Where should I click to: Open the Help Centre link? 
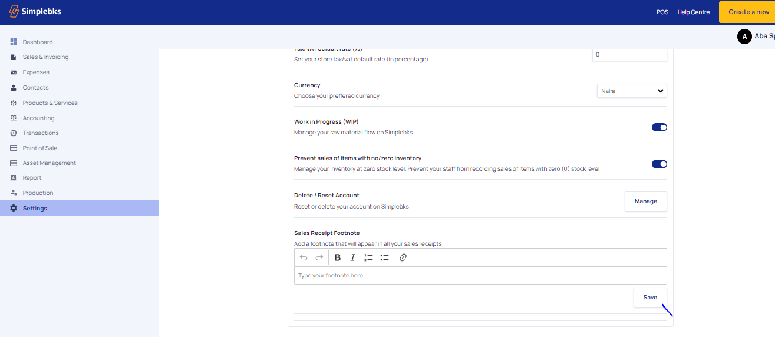(x=693, y=12)
